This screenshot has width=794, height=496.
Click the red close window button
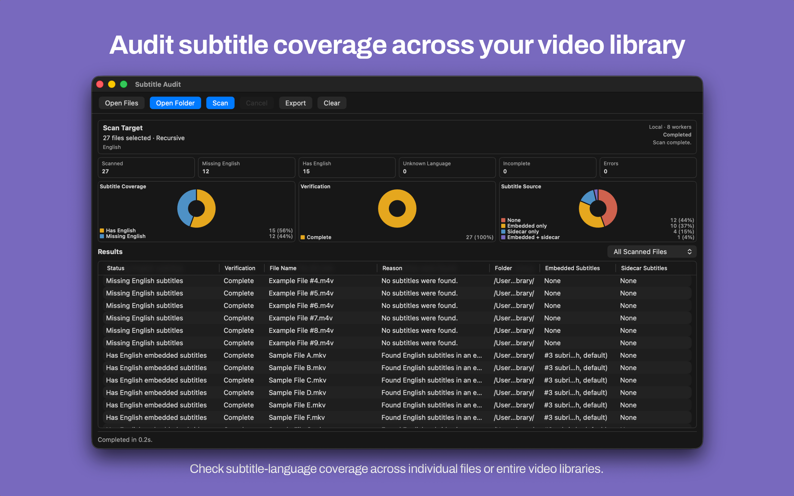coord(100,84)
